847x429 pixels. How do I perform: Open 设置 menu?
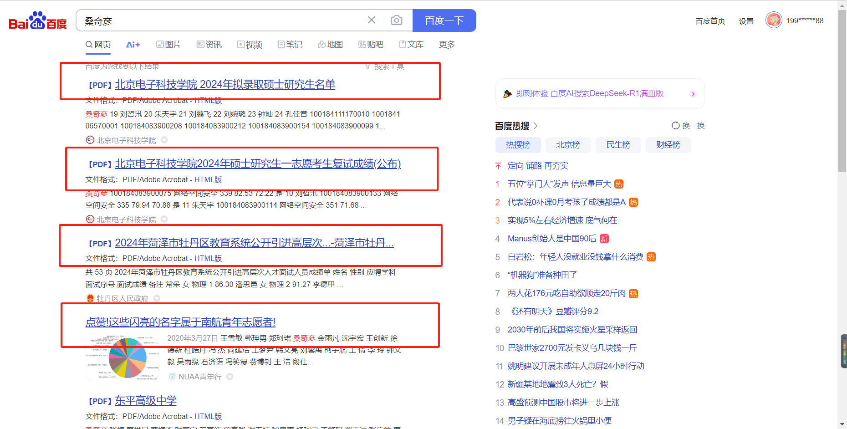point(746,21)
